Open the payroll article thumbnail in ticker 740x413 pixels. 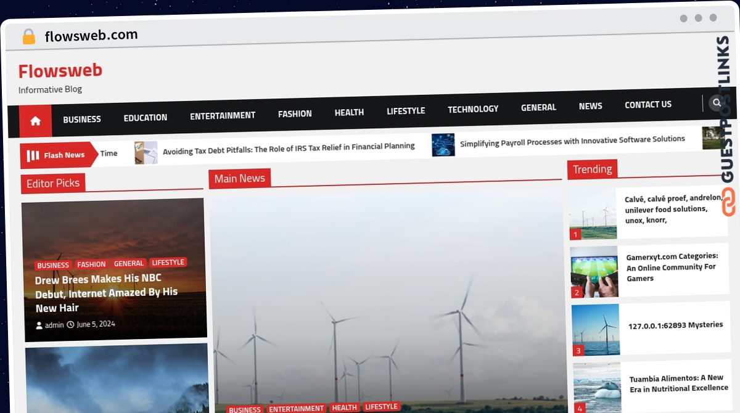tap(443, 145)
